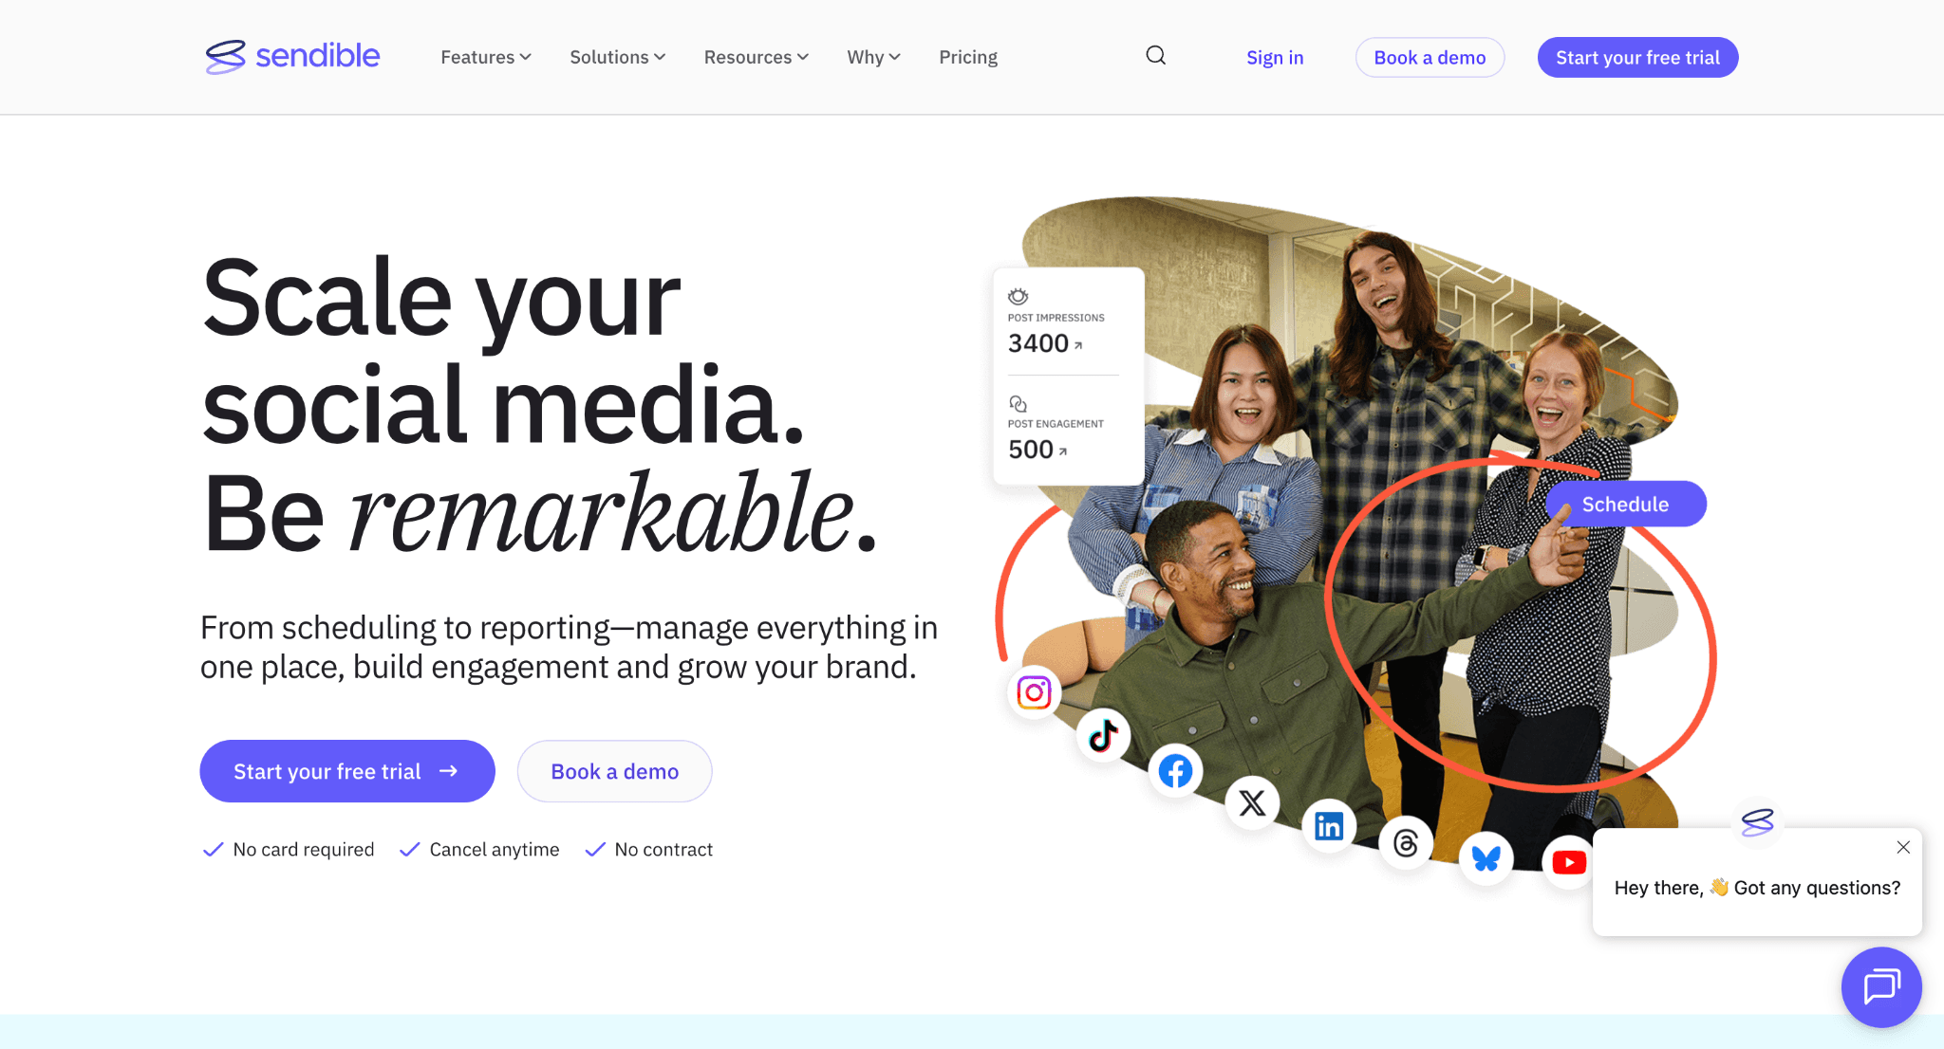
Task: Open the Why dropdown menu
Action: [873, 57]
